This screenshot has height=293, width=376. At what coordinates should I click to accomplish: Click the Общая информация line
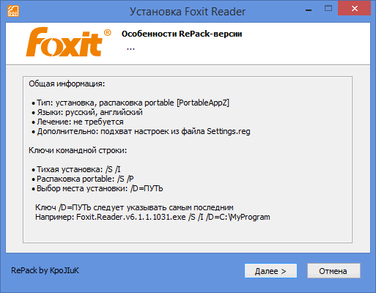coord(67,84)
